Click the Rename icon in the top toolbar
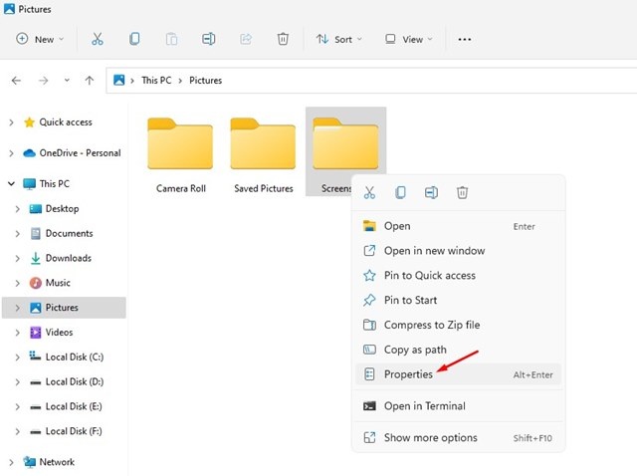637x476 pixels. pyautogui.click(x=208, y=39)
